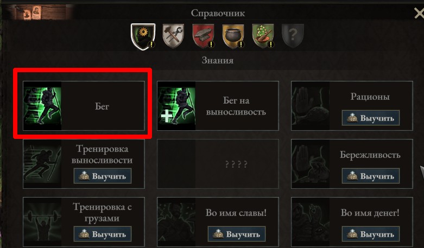Click the Рационы hand and food icon
The image size is (424, 248).
[x=311, y=106]
